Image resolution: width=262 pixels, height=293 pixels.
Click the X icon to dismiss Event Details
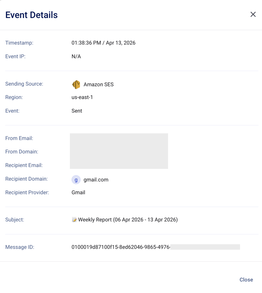pos(253,14)
